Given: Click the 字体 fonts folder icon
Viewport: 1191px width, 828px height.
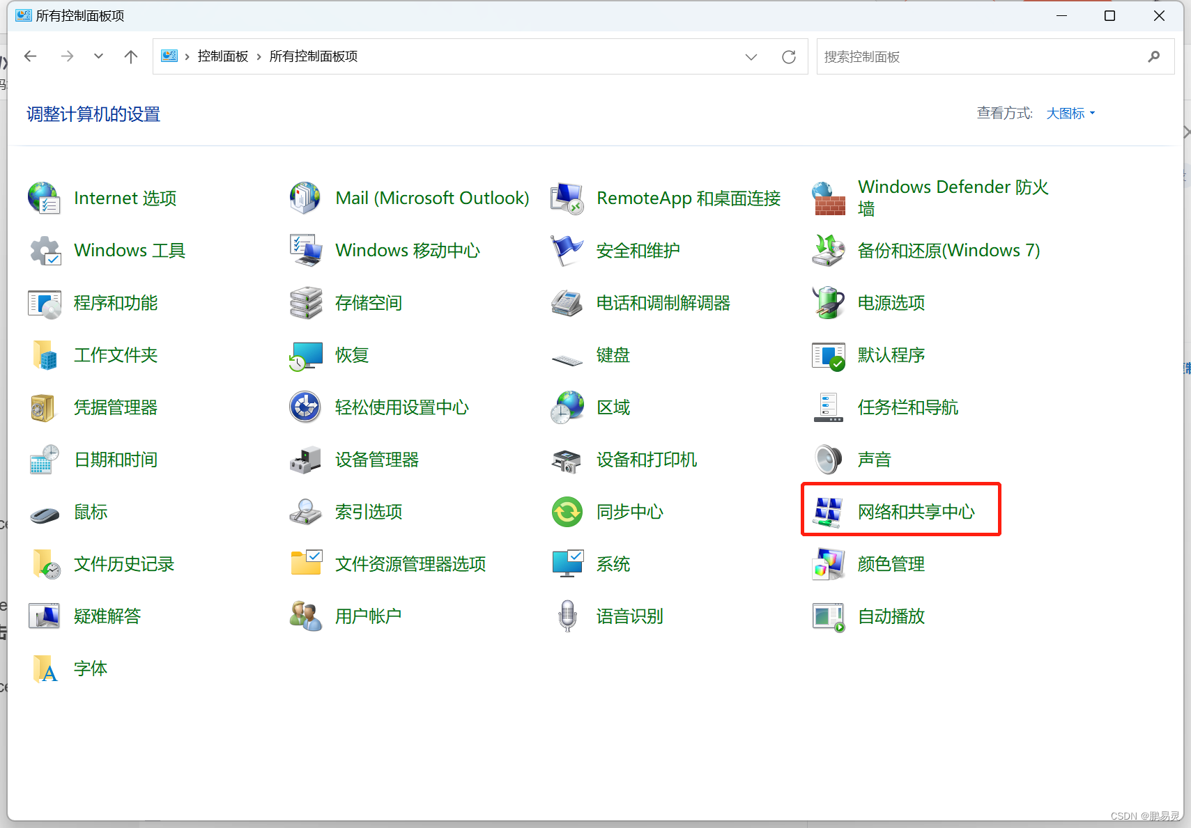Looking at the screenshot, I should tap(45, 669).
